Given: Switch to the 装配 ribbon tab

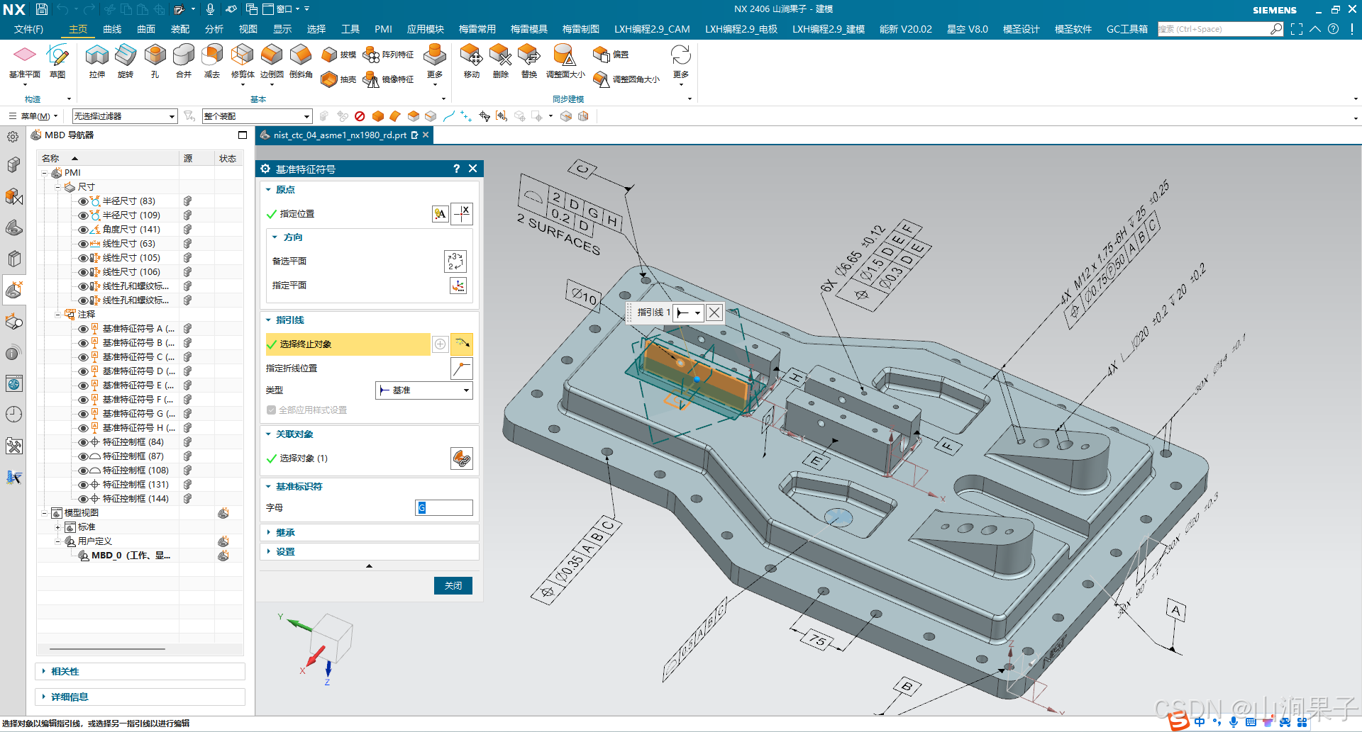Looking at the screenshot, I should (x=180, y=29).
